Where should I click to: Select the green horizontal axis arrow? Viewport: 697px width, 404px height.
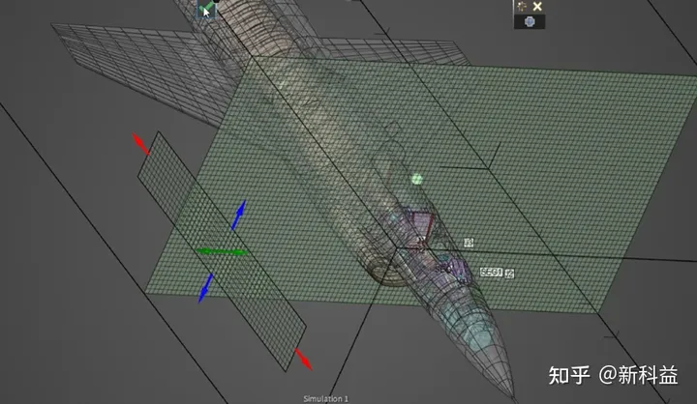coord(221,252)
